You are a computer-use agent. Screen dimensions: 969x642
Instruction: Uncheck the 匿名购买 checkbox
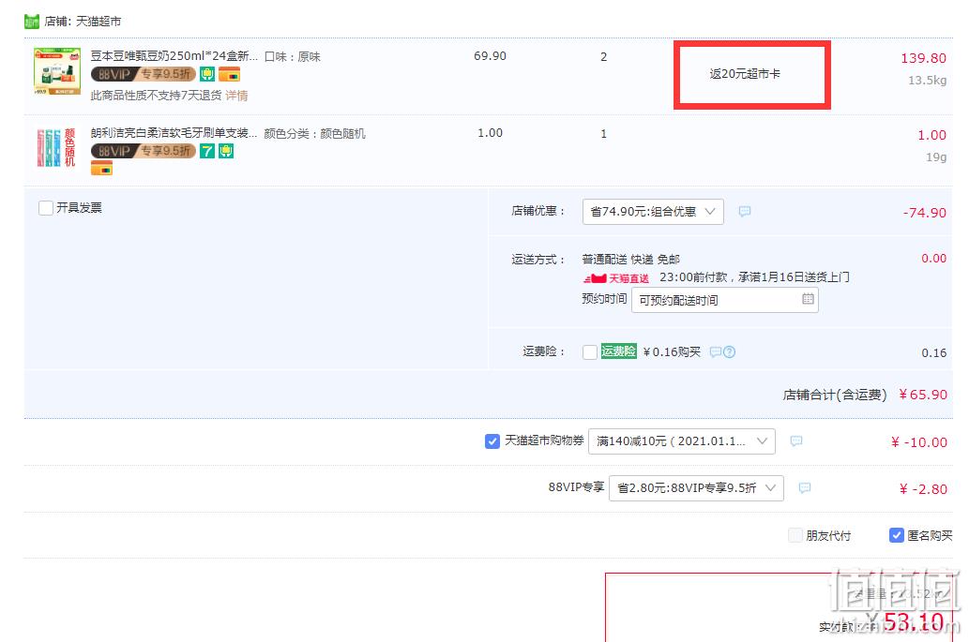point(897,535)
